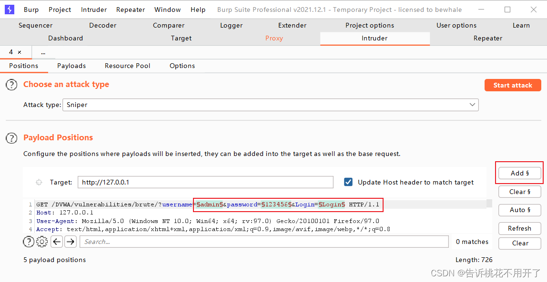Switch to the Target tab
The width and height of the screenshot is (547, 282).
(181, 39)
